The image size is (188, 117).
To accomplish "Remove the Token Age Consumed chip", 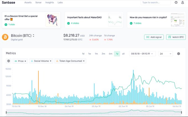I will coord(84,61).
